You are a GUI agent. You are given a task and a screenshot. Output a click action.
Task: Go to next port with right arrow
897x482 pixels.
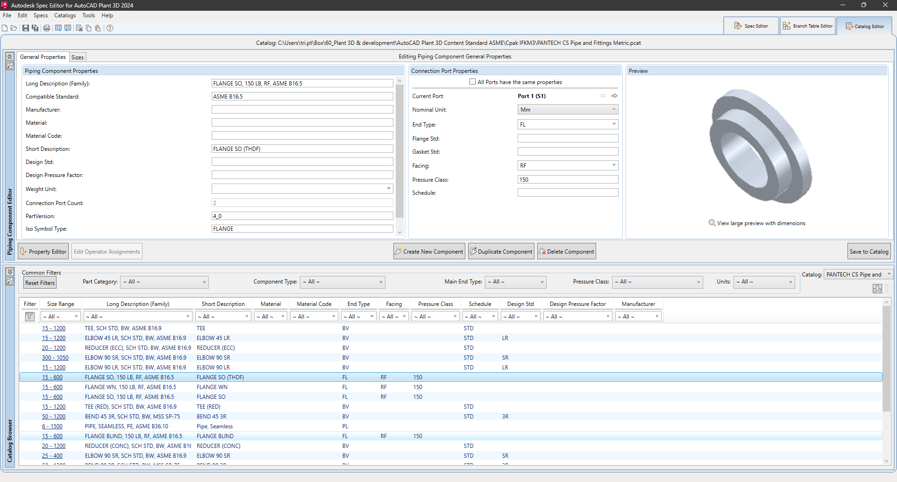614,96
